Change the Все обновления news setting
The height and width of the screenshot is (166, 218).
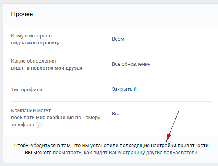[131, 64]
